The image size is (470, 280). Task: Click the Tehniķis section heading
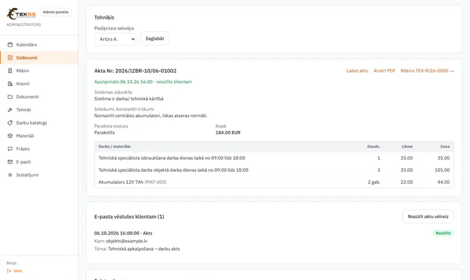pyautogui.click(x=104, y=18)
